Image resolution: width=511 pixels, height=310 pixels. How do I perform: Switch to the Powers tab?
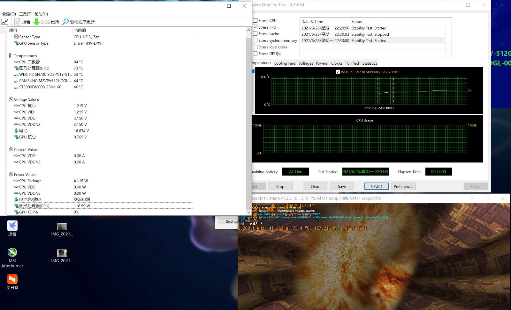322,63
